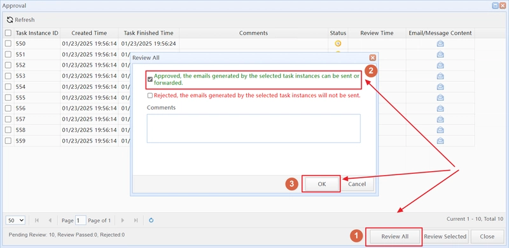
Task: Toggle the select-all header checkbox
Action: pos(8,33)
